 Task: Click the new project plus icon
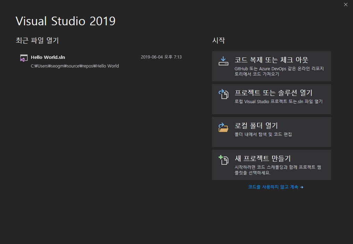click(x=223, y=160)
